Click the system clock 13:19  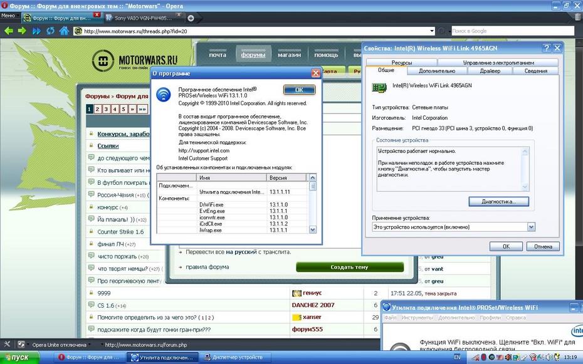[570, 357]
